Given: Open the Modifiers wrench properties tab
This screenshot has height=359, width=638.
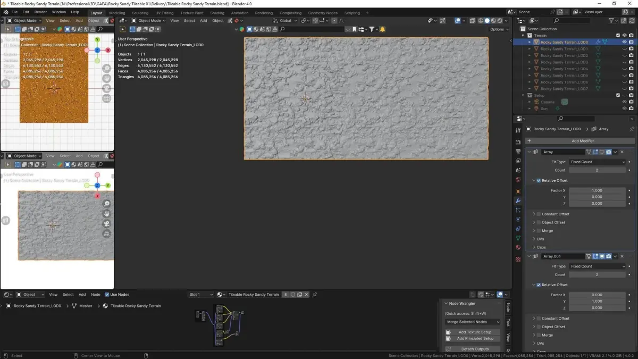Looking at the screenshot, I should pos(518,201).
